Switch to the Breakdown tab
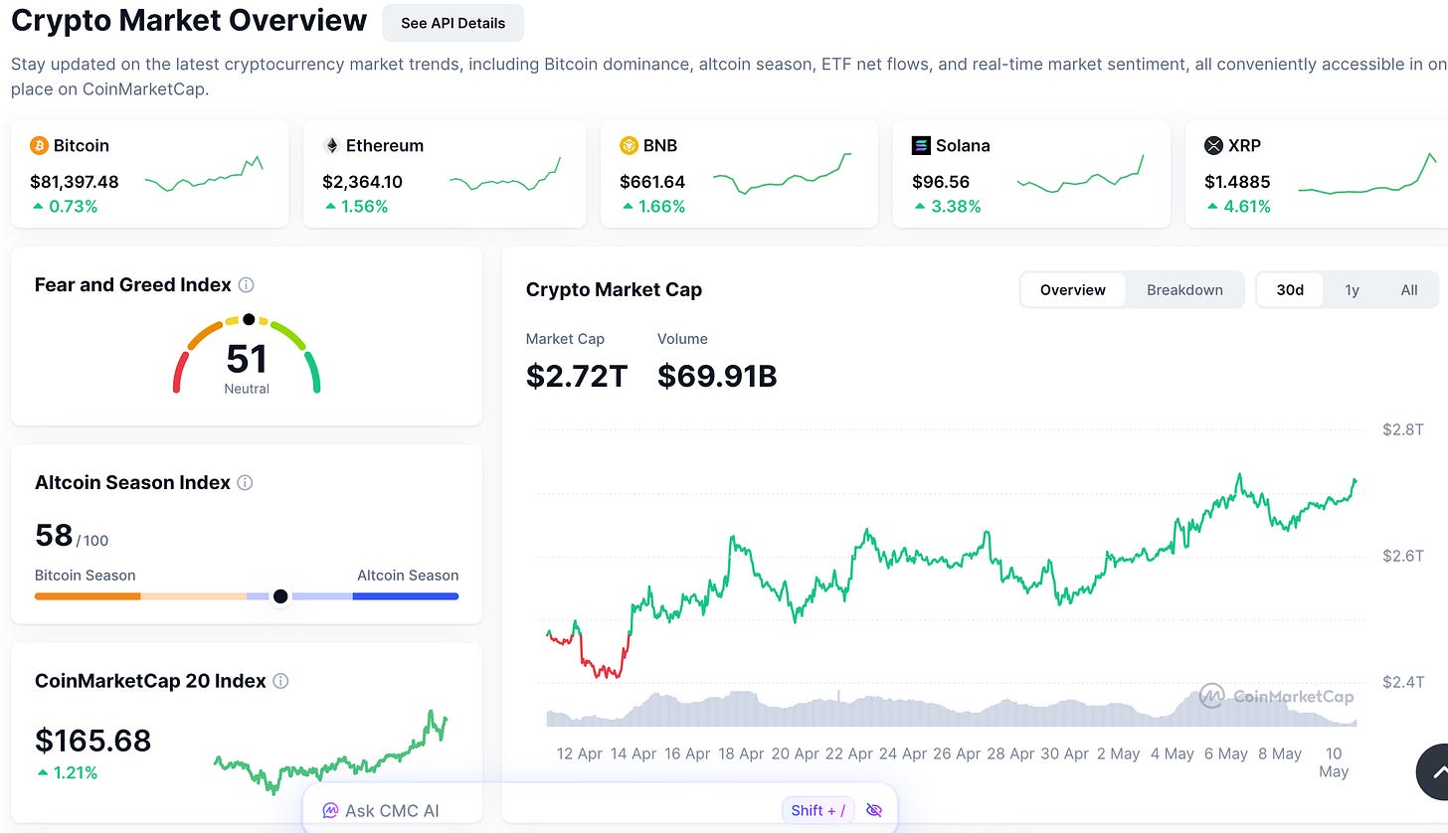Screen dimensions: 1448x833 pyautogui.click(x=1184, y=290)
